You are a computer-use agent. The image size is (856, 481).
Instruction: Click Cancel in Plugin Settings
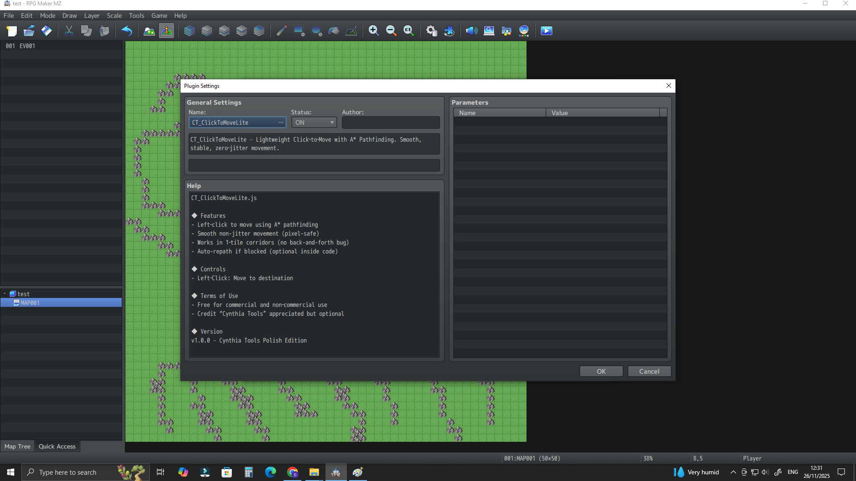tap(649, 371)
